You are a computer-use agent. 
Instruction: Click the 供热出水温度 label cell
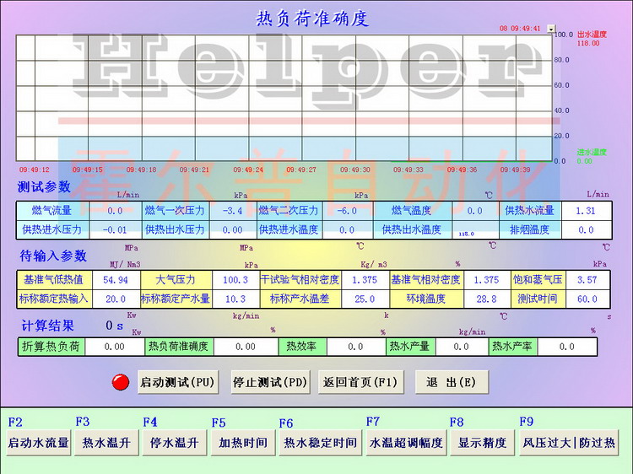click(412, 230)
